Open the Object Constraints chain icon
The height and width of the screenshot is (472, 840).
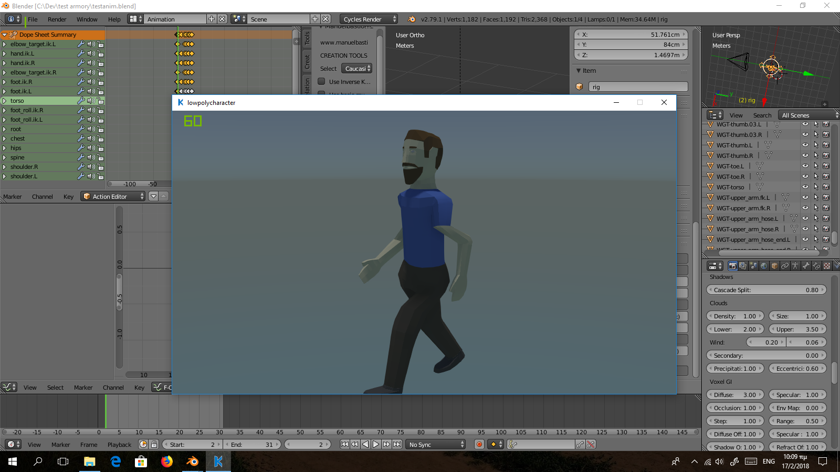[x=785, y=266]
